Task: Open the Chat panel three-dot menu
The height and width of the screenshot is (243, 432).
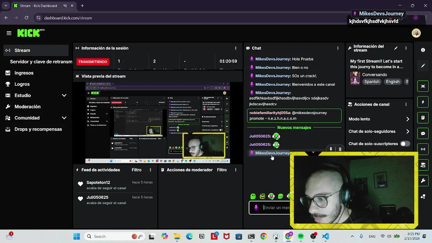Action: pyautogui.click(x=338, y=48)
